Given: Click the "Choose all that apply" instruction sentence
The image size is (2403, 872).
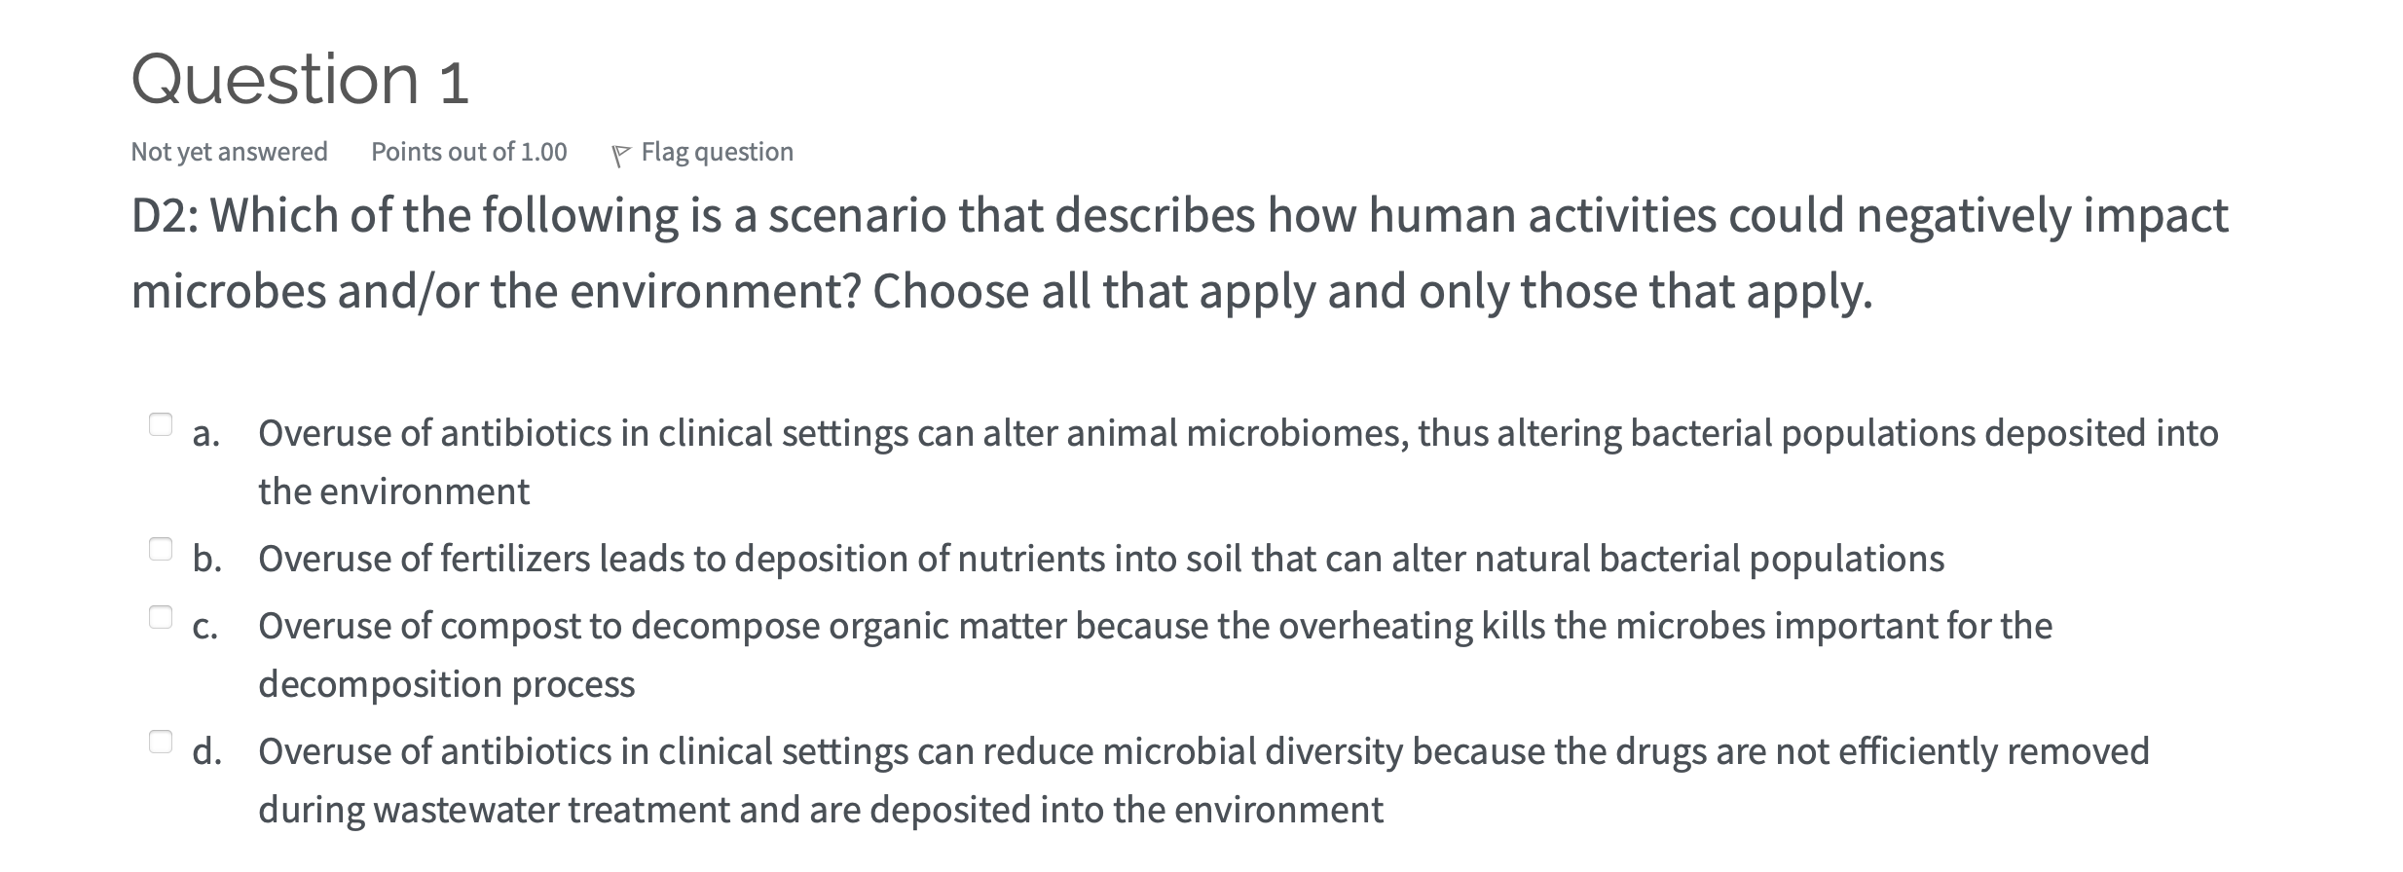Looking at the screenshot, I should point(1372,291).
